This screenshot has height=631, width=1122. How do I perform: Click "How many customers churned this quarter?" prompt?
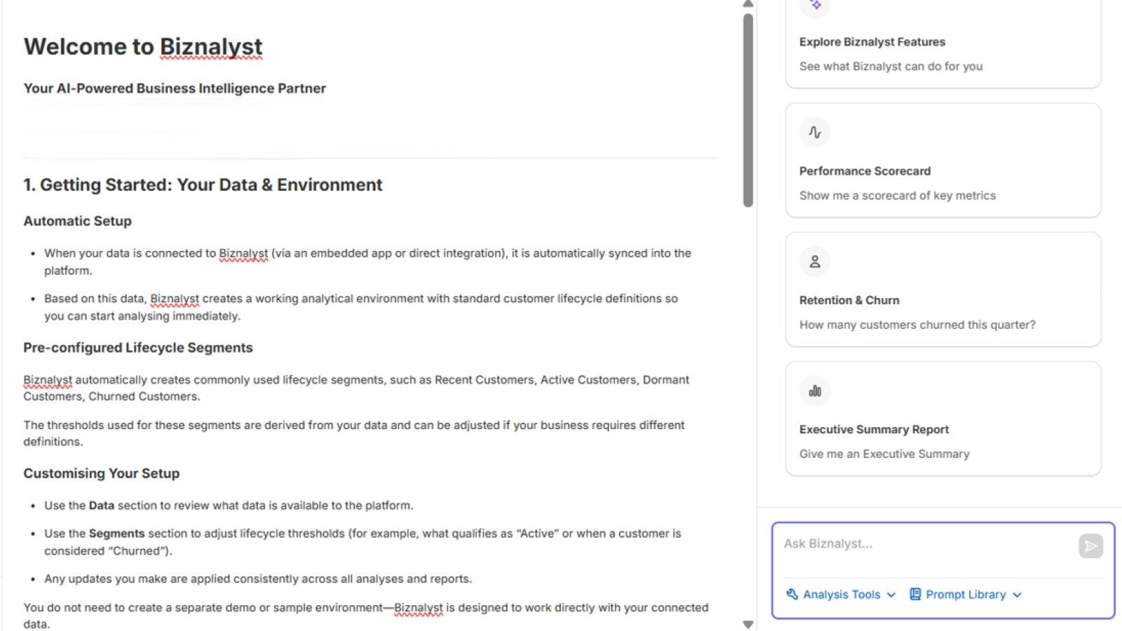[917, 325]
